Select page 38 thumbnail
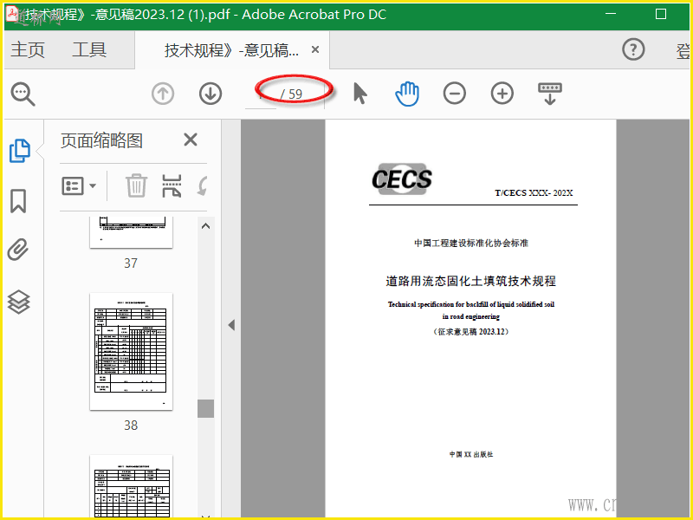693x520 pixels. pos(132,352)
